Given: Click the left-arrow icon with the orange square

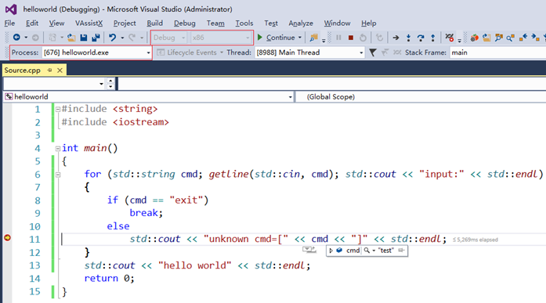Looking at the screenshot, I should [523, 38].
